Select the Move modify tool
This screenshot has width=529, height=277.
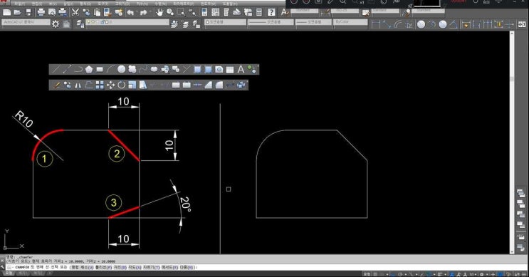coord(110,85)
